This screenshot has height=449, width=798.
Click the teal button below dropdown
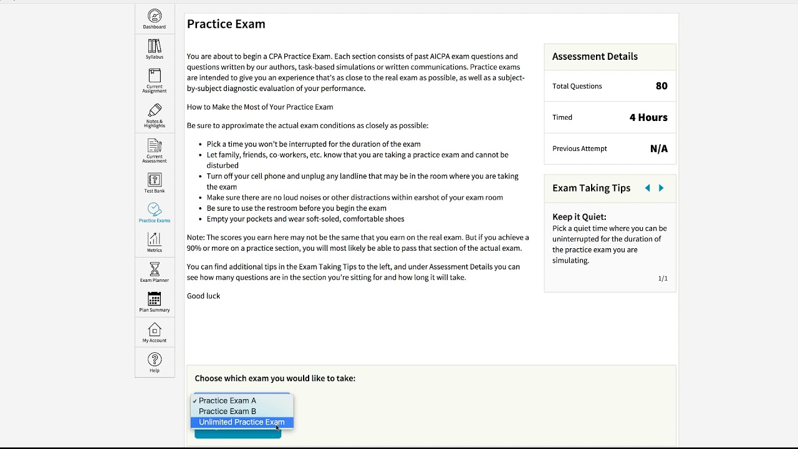[x=238, y=434]
